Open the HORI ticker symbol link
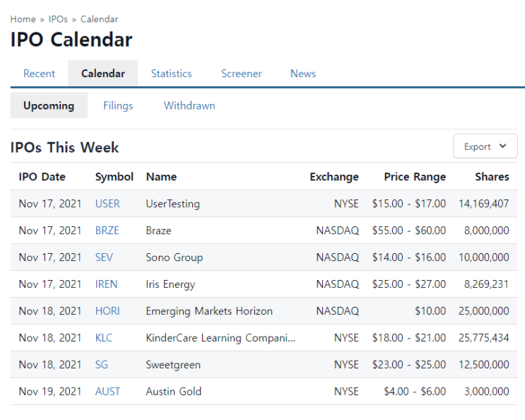 (x=107, y=311)
